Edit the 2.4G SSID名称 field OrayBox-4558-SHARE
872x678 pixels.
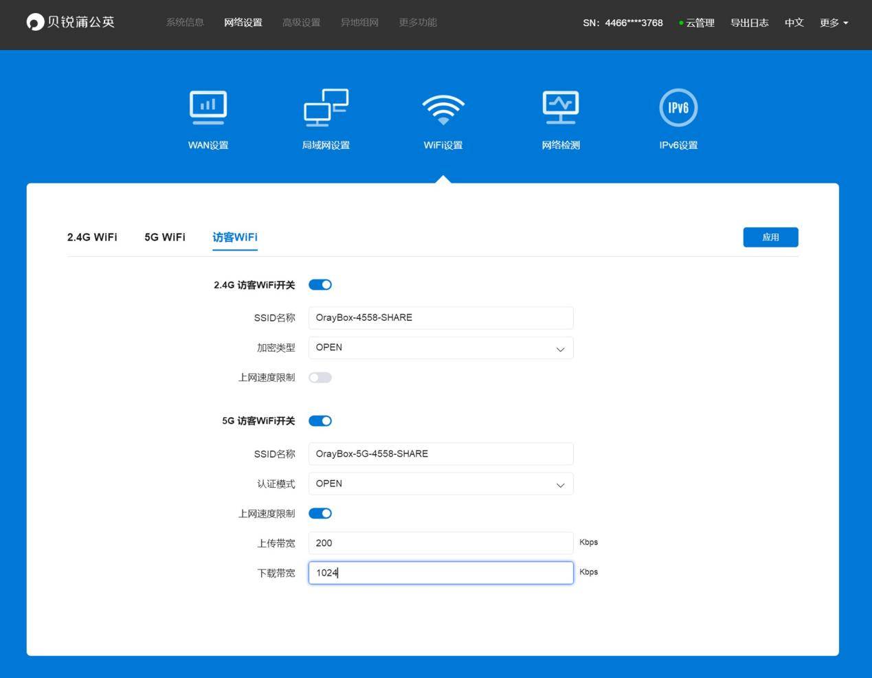[440, 317]
